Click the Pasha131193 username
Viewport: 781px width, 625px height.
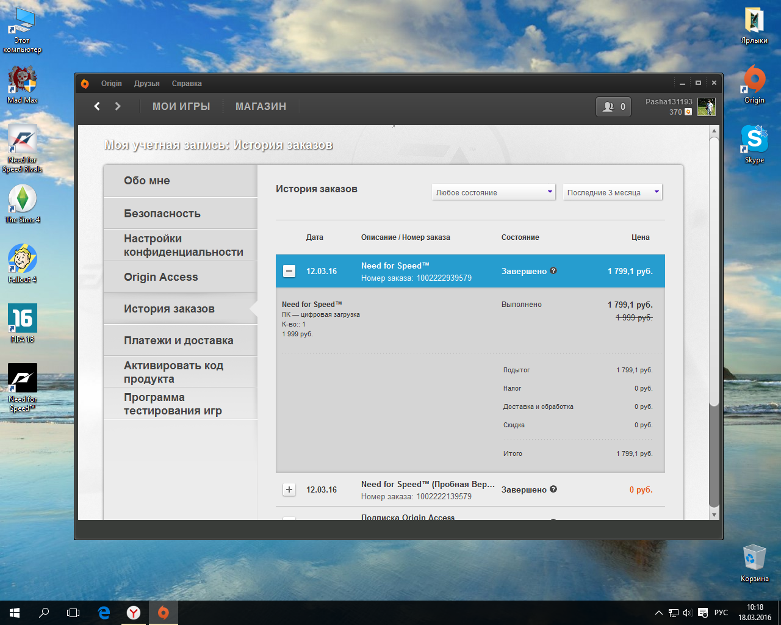[669, 102]
